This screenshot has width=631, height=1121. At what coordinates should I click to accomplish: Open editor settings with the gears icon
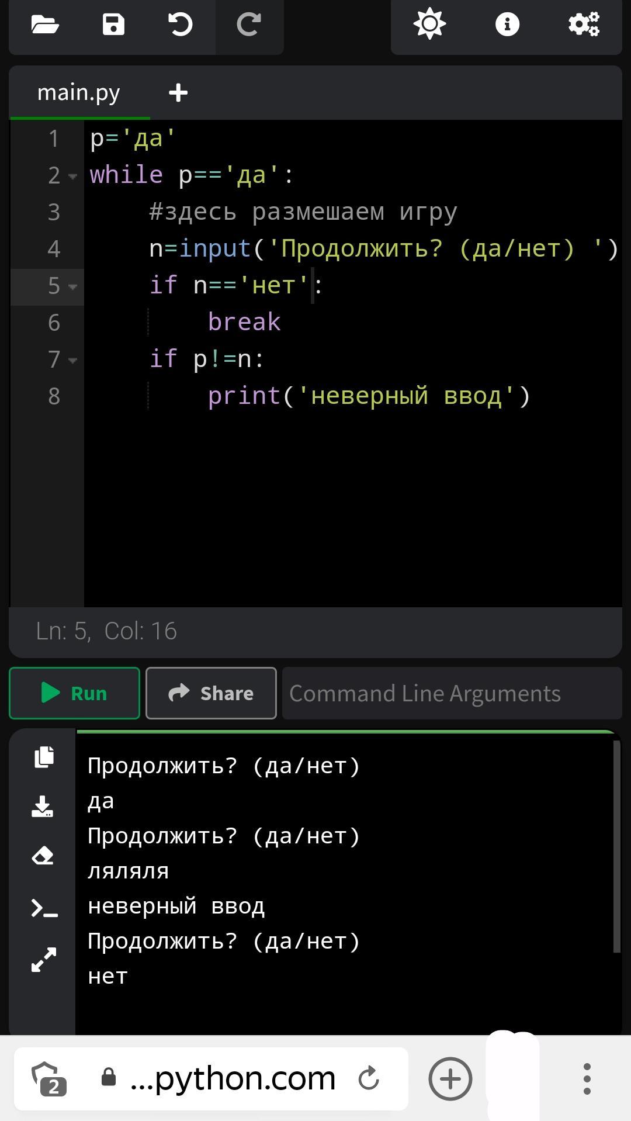pos(584,25)
